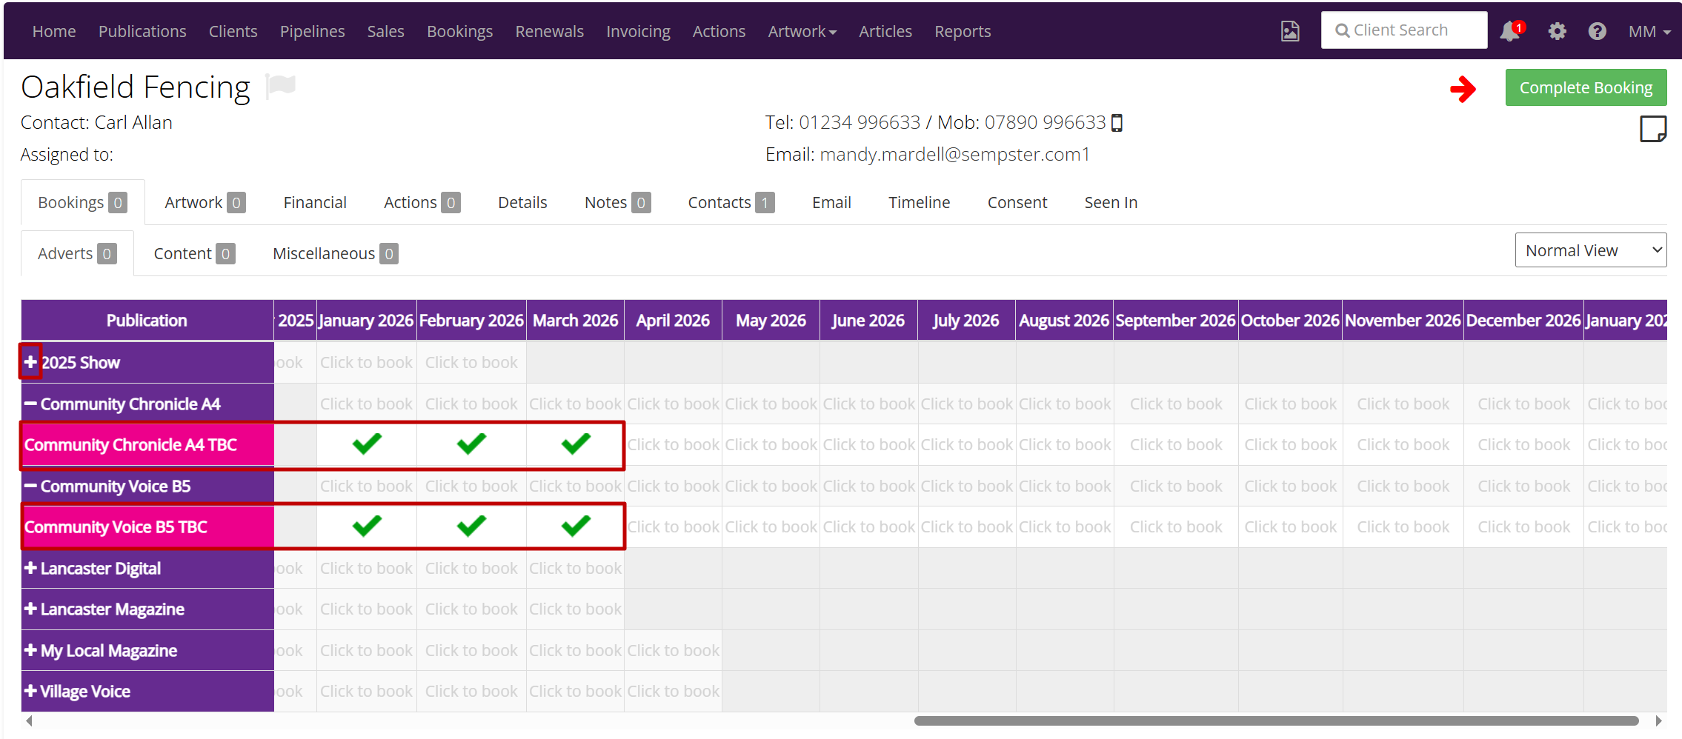Image resolution: width=1682 pixels, height=739 pixels.
Task: Collapse the Community Chronicle A4 row
Action: click(x=30, y=404)
